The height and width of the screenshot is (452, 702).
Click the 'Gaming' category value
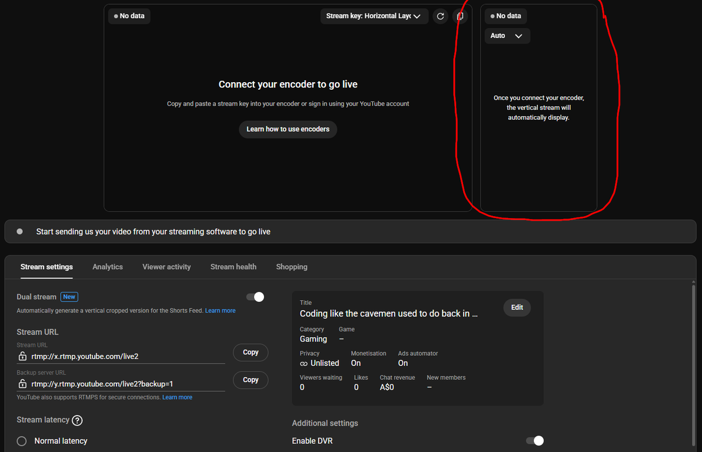(x=313, y=339)
